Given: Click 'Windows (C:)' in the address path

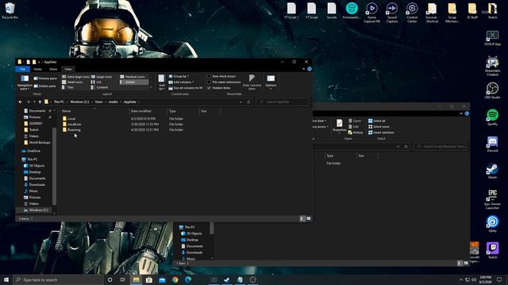Looking at the screenshot, I should [79, 102].
